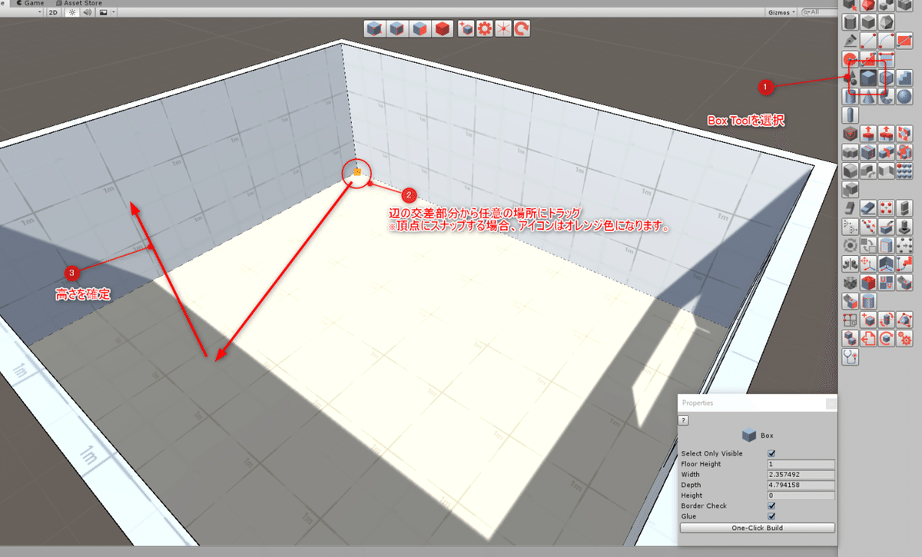Click the add-cube icon in scene toolbar

(x=466, y=29)
